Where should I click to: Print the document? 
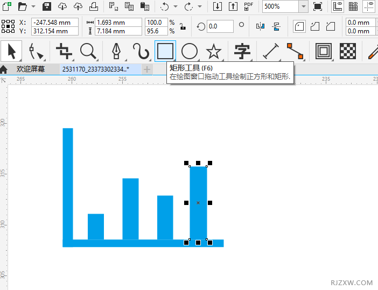pyautogui.click(x=94, y=6)
